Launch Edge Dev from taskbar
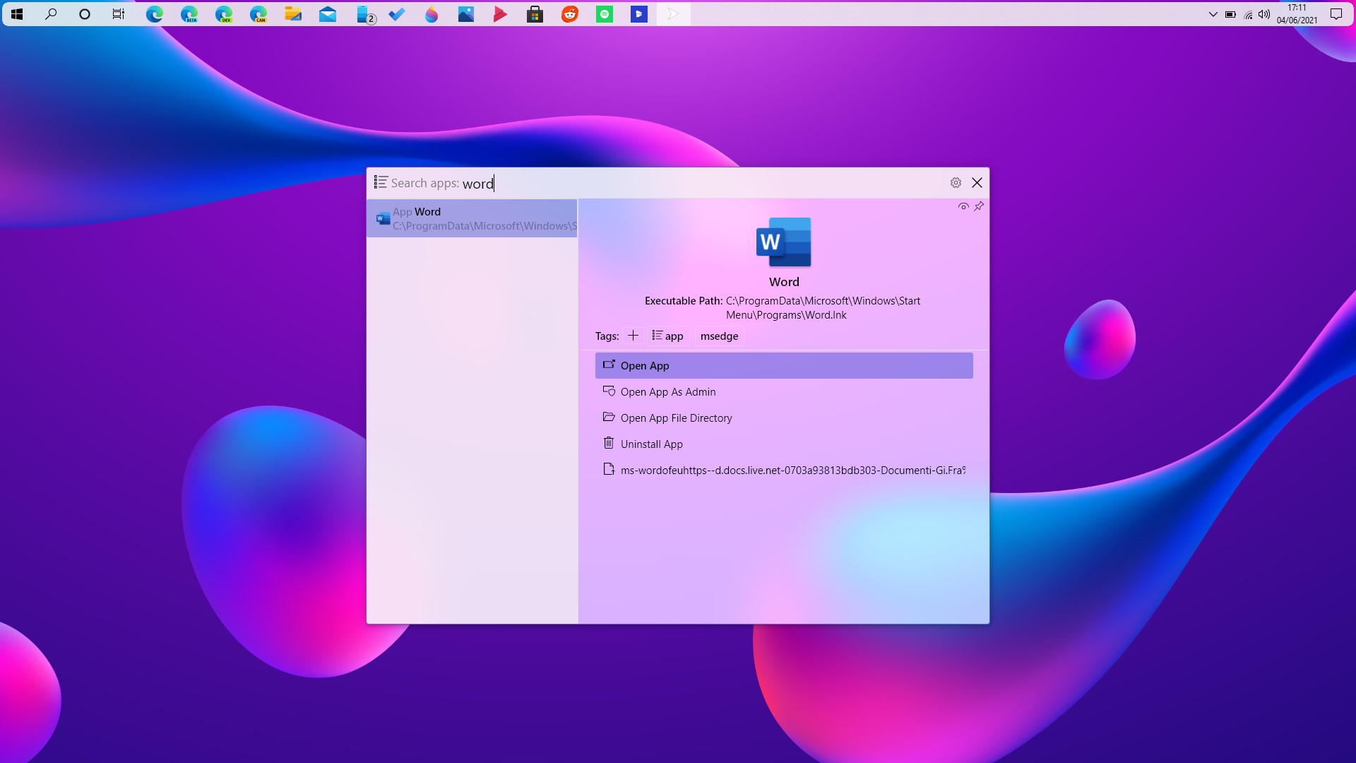The image size is (1356, 763). tap(224, 14)
